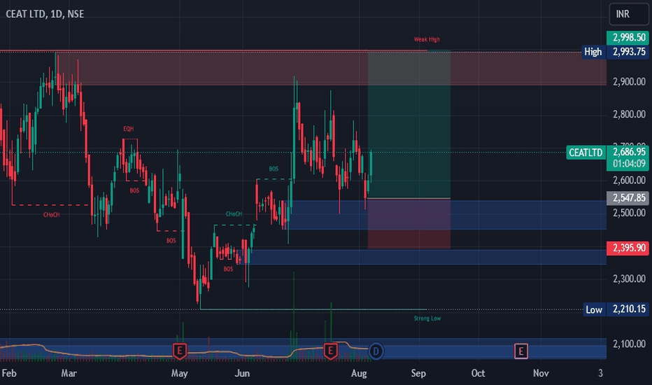Click the 2,600.00 price axis label
The image size is (652, 385).
(629, 180)
